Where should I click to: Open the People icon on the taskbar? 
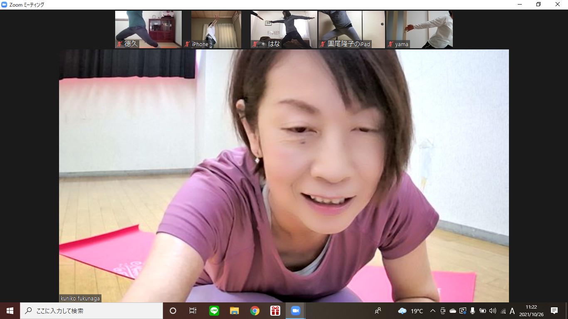[x=378, y=311]
